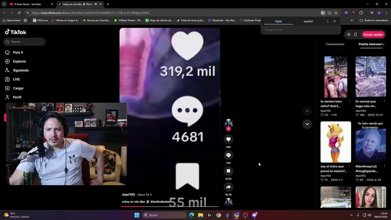The height and width of the screenshot is (220, 391).
Task: Open Chrome extensions puzzle icon
Action: [x=361, y=13]
